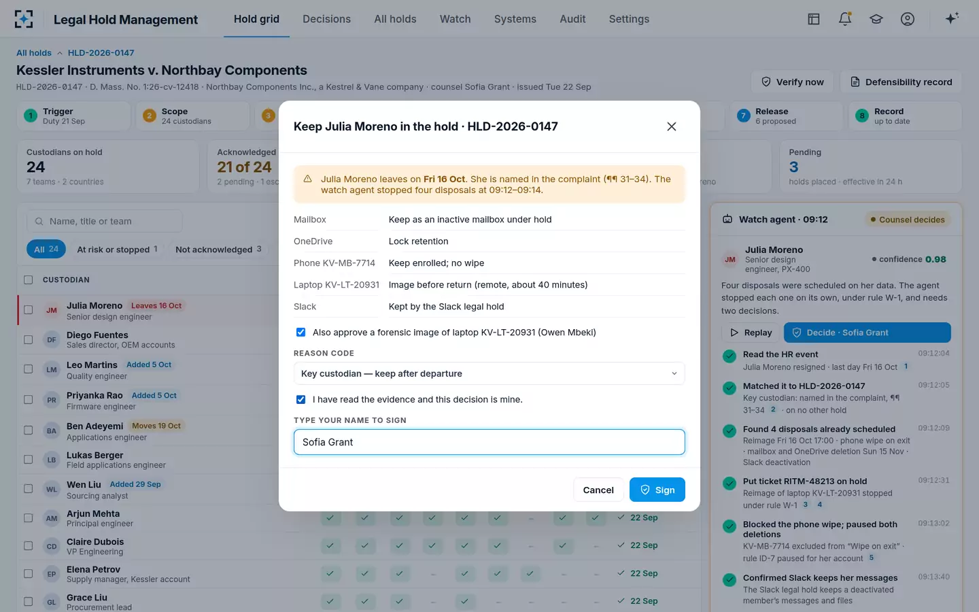Viewport: 979px width, 612px height.
Task: Open the All holds tab
Action: pos(395,19)
